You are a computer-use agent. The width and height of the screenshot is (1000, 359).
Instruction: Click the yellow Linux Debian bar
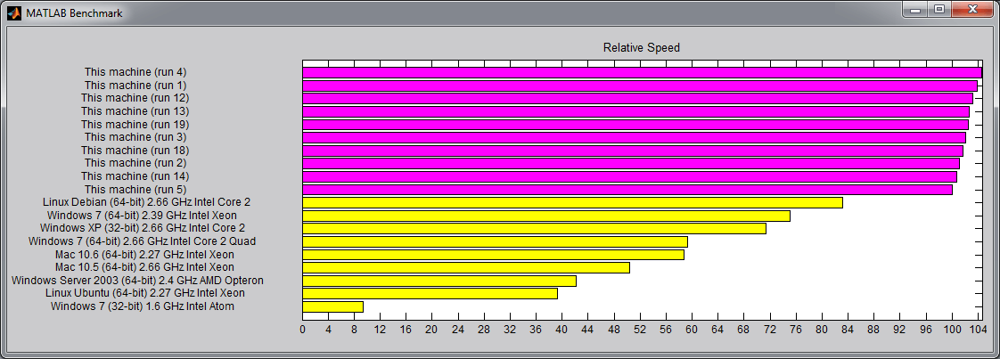click(573, 203)
